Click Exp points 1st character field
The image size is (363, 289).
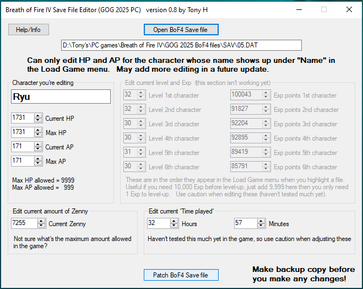click(x=251, y=95)
